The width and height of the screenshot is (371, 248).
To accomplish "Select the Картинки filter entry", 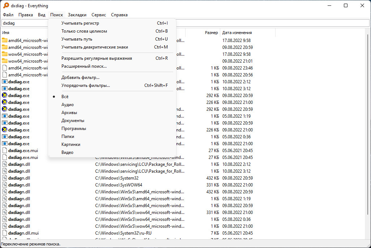I will pyautogui.click(x=71, y=144).
